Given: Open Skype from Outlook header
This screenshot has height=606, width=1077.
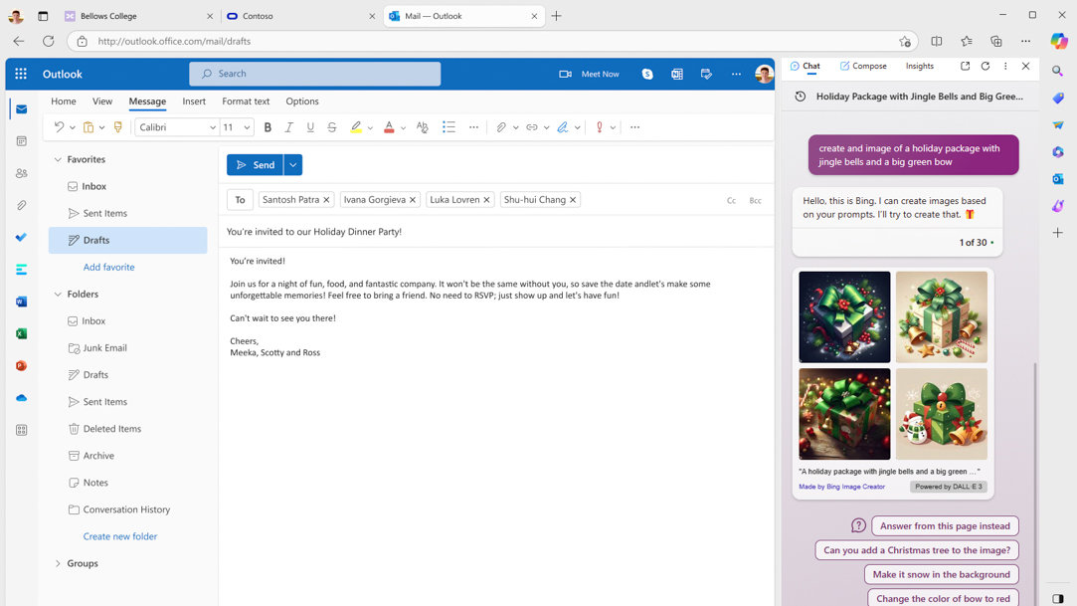Looking at the screenshot, I should point(647,74).
